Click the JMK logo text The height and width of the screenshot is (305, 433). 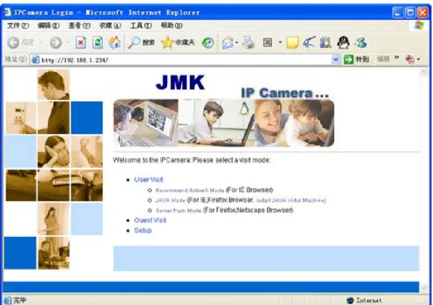click(x=180, y=82)
